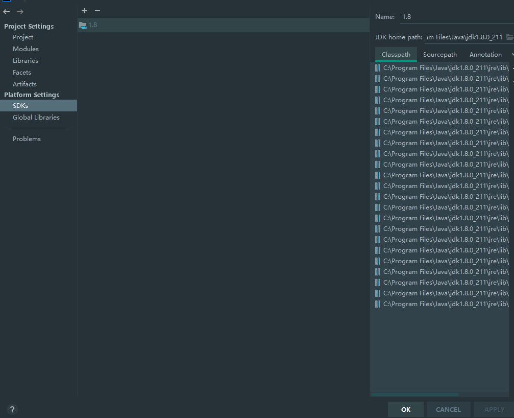This screenshot has height=418, width=514.
Task: Select the 1.8 SDK entry
Action: point(224,25)
